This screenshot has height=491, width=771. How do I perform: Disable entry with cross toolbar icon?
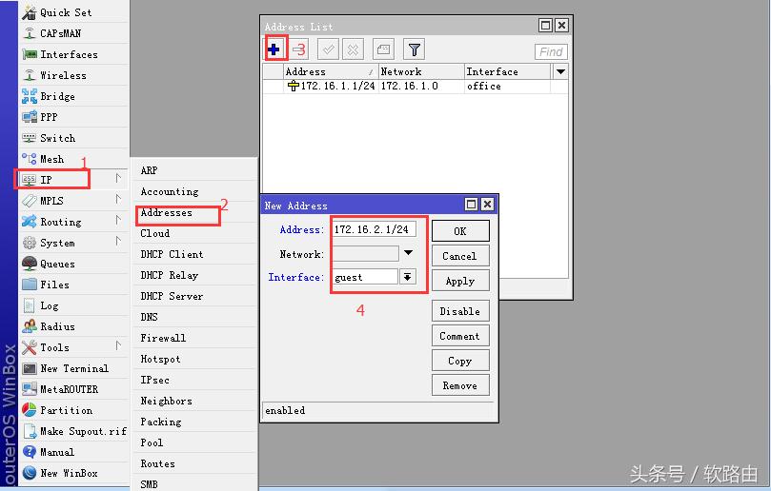tap(353, 49)
